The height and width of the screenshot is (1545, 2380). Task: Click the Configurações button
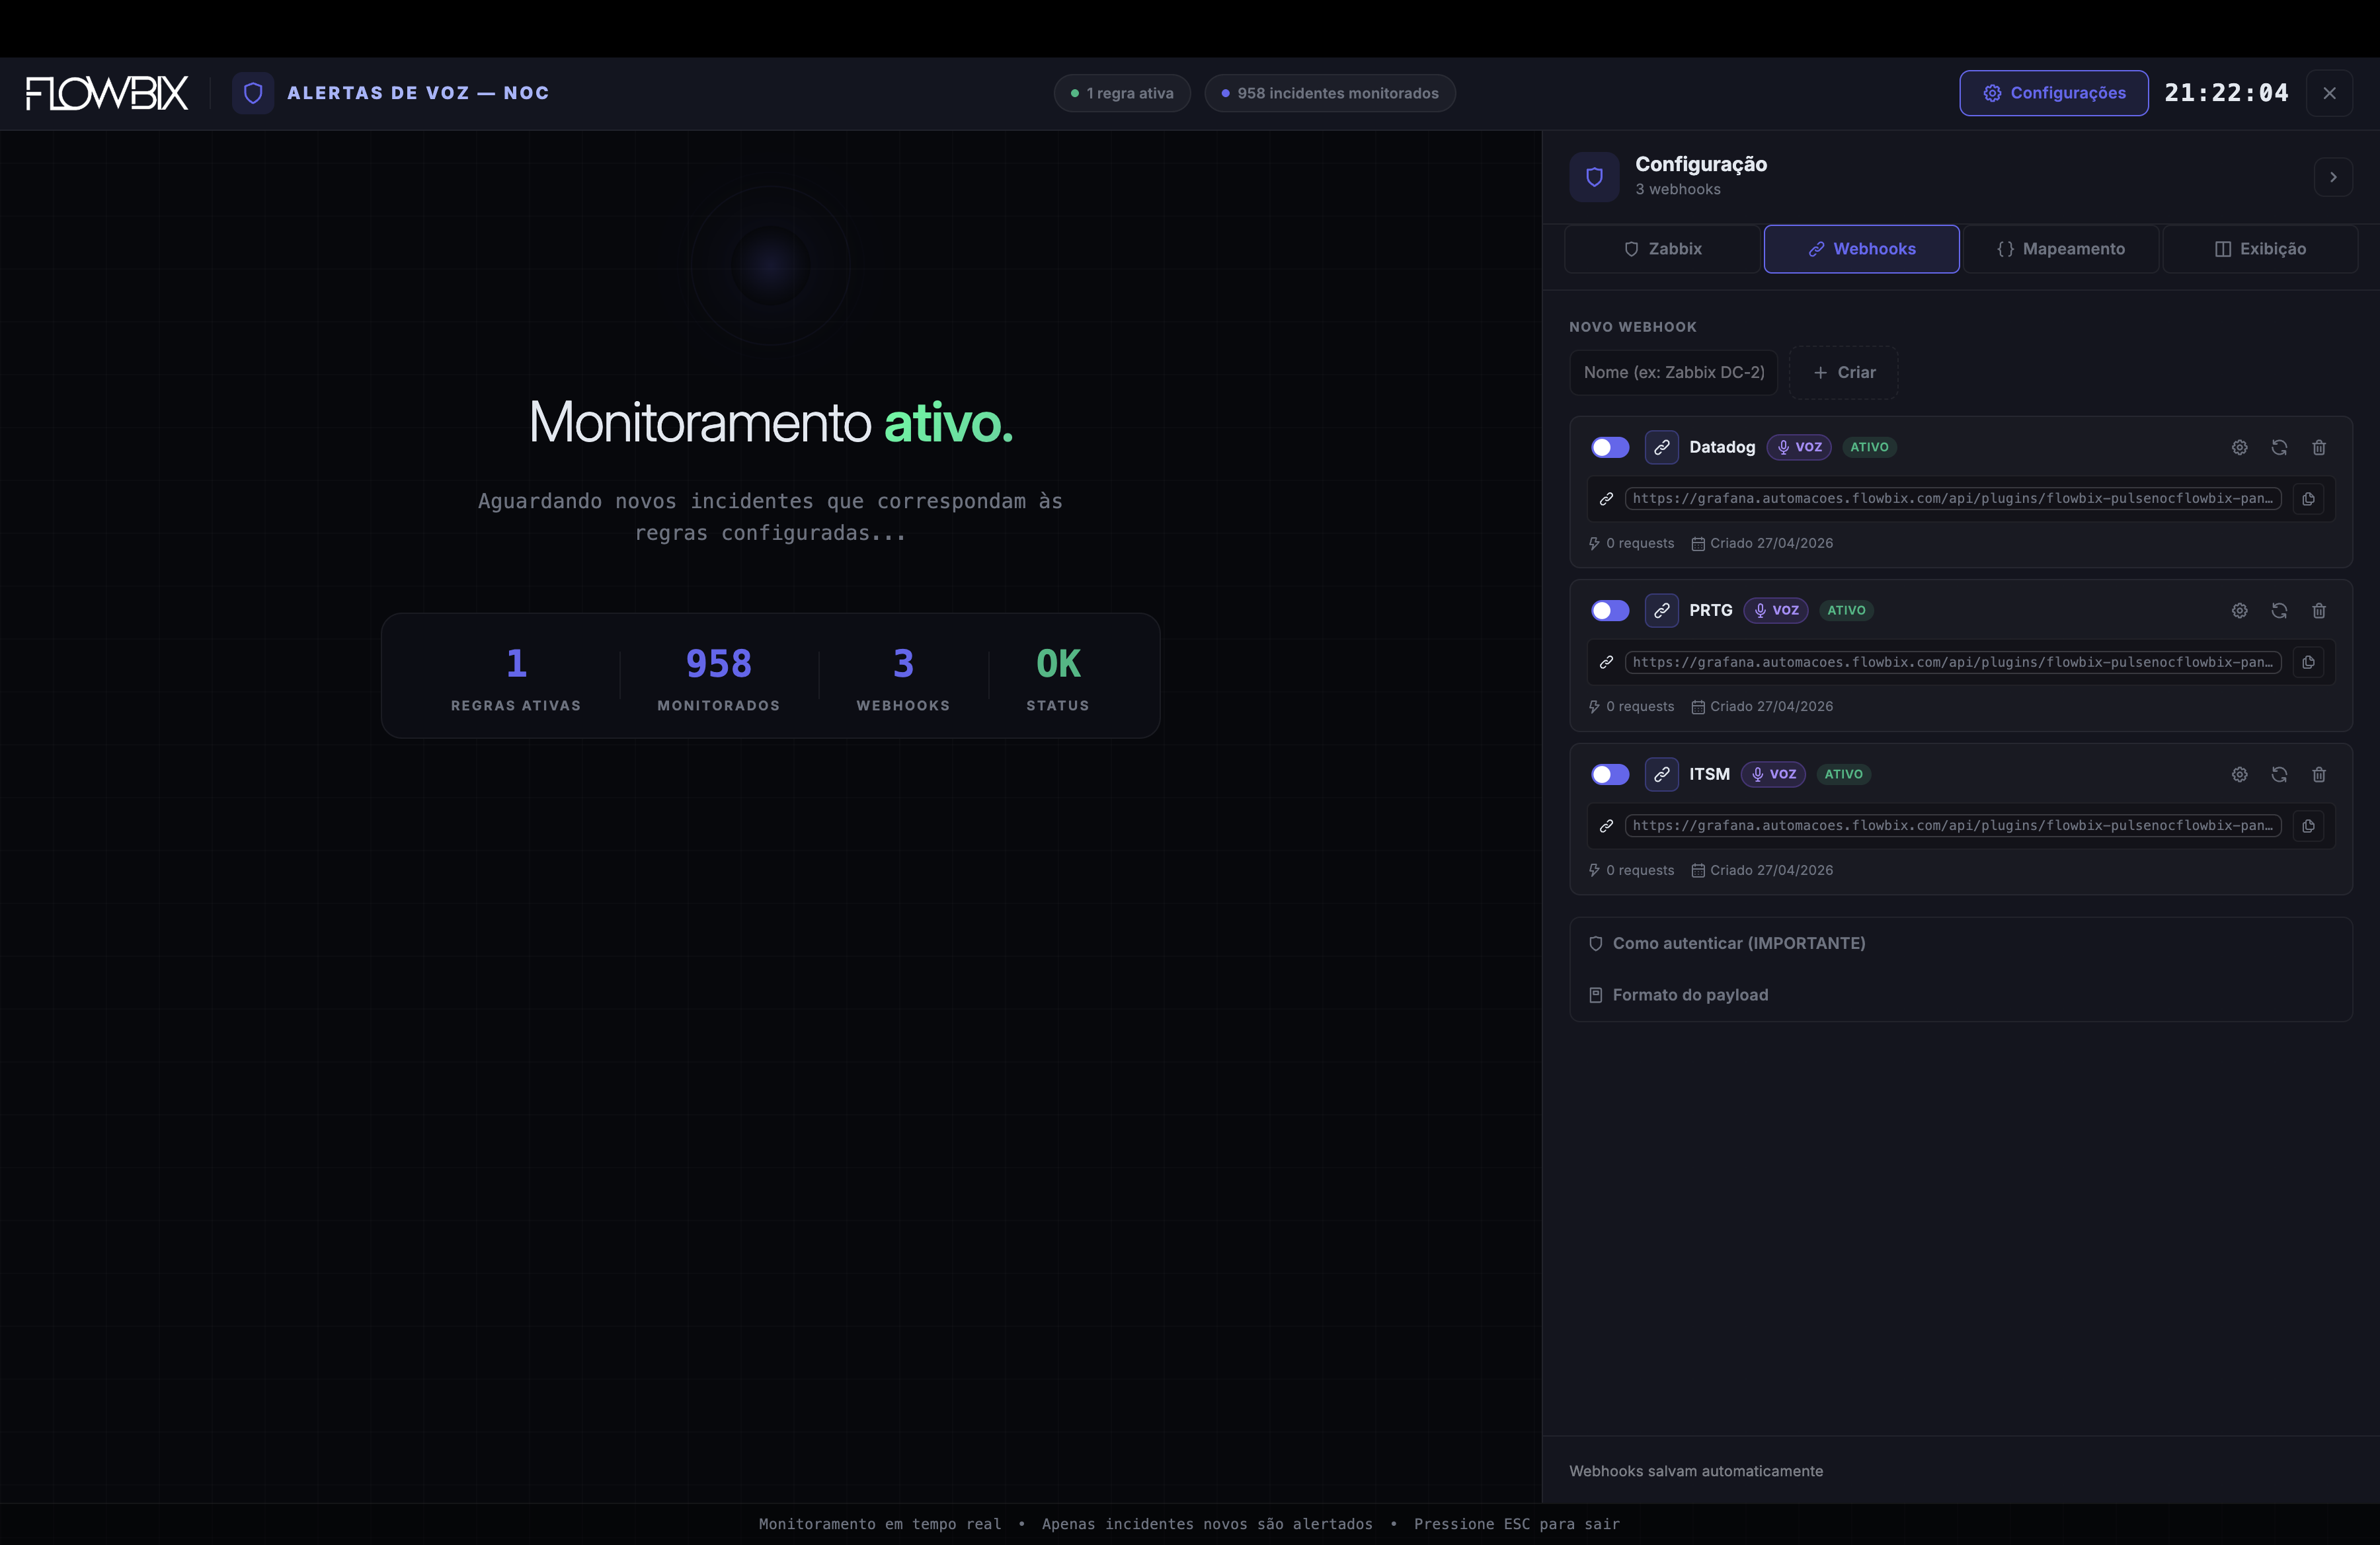[2053, 93]
